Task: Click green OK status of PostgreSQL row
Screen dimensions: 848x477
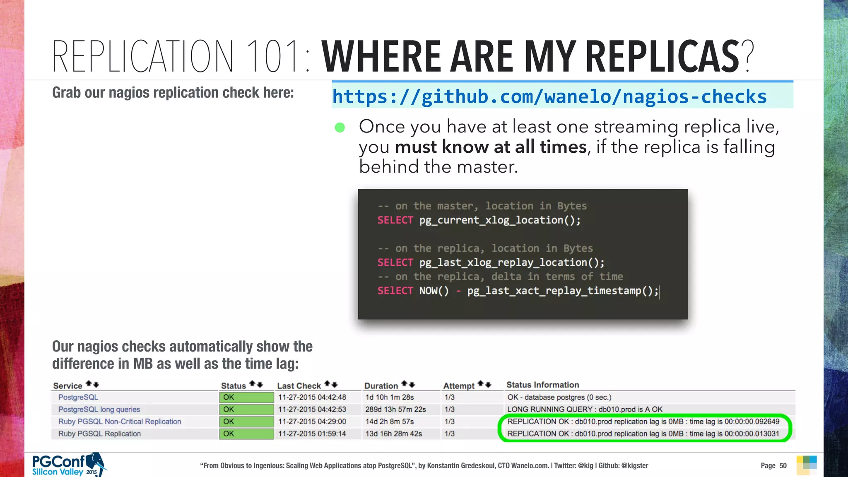Action: [246, 397]
